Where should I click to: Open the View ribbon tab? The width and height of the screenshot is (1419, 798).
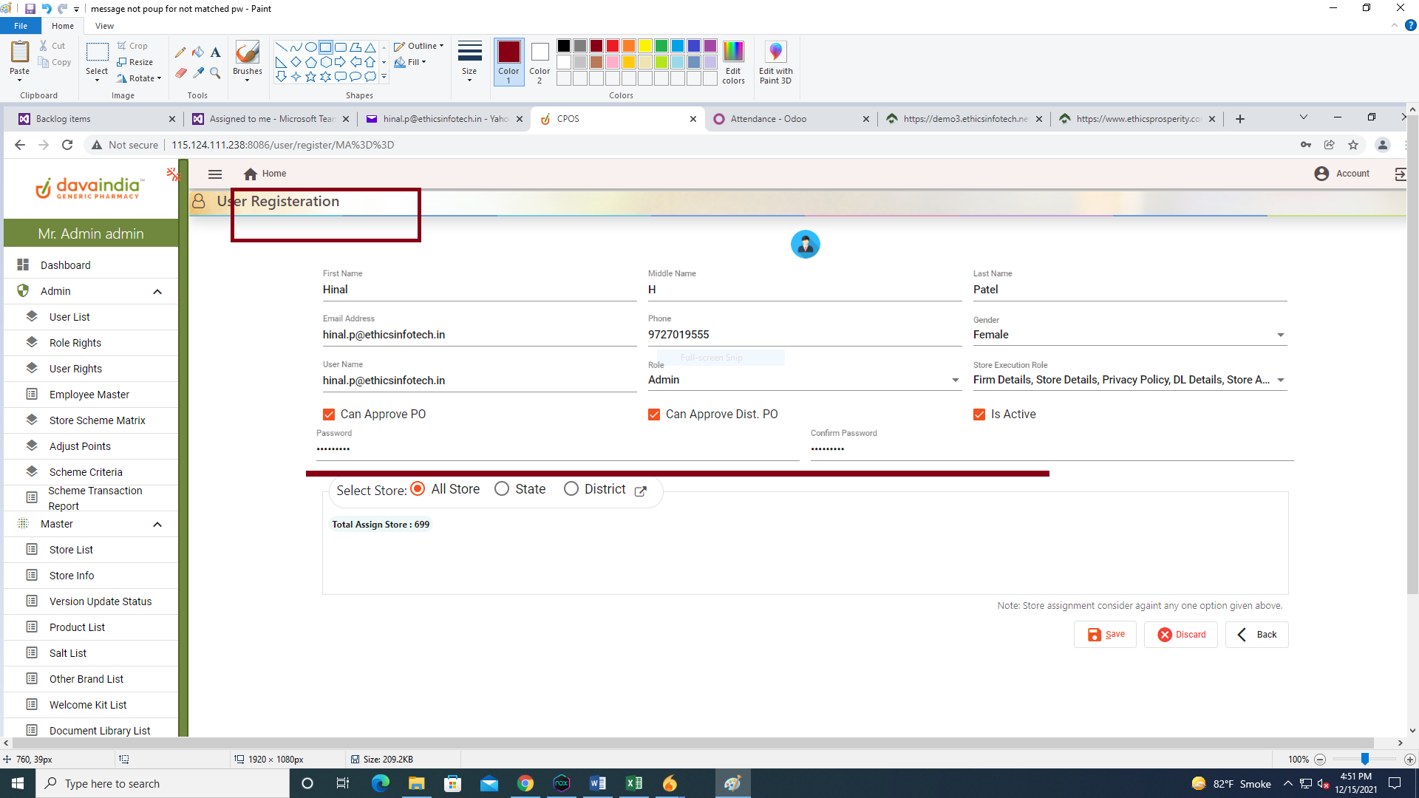(104, 26)
